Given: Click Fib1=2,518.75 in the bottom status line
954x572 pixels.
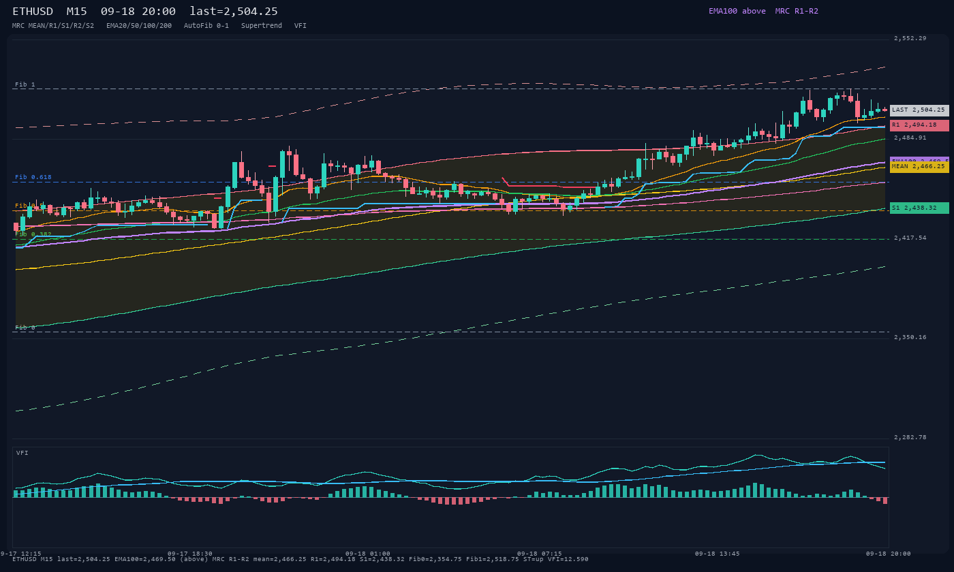Looking at the screenshot, I should [493, 559].
